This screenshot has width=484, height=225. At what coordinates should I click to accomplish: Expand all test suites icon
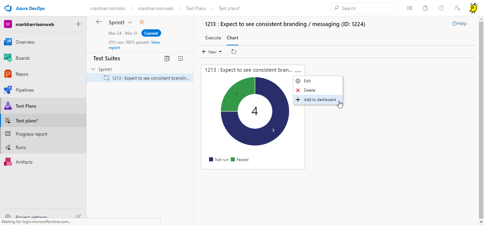click(x=167, y=59)
